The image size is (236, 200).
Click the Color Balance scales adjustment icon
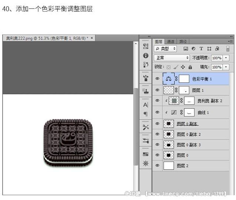point(169,79)
